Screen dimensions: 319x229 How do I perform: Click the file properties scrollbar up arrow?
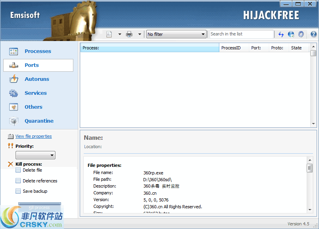click(x=310, y=160)
